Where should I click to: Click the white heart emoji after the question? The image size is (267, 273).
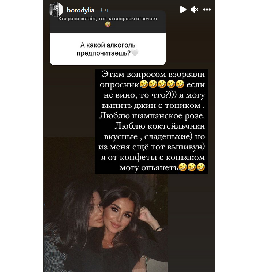point(135,53)
